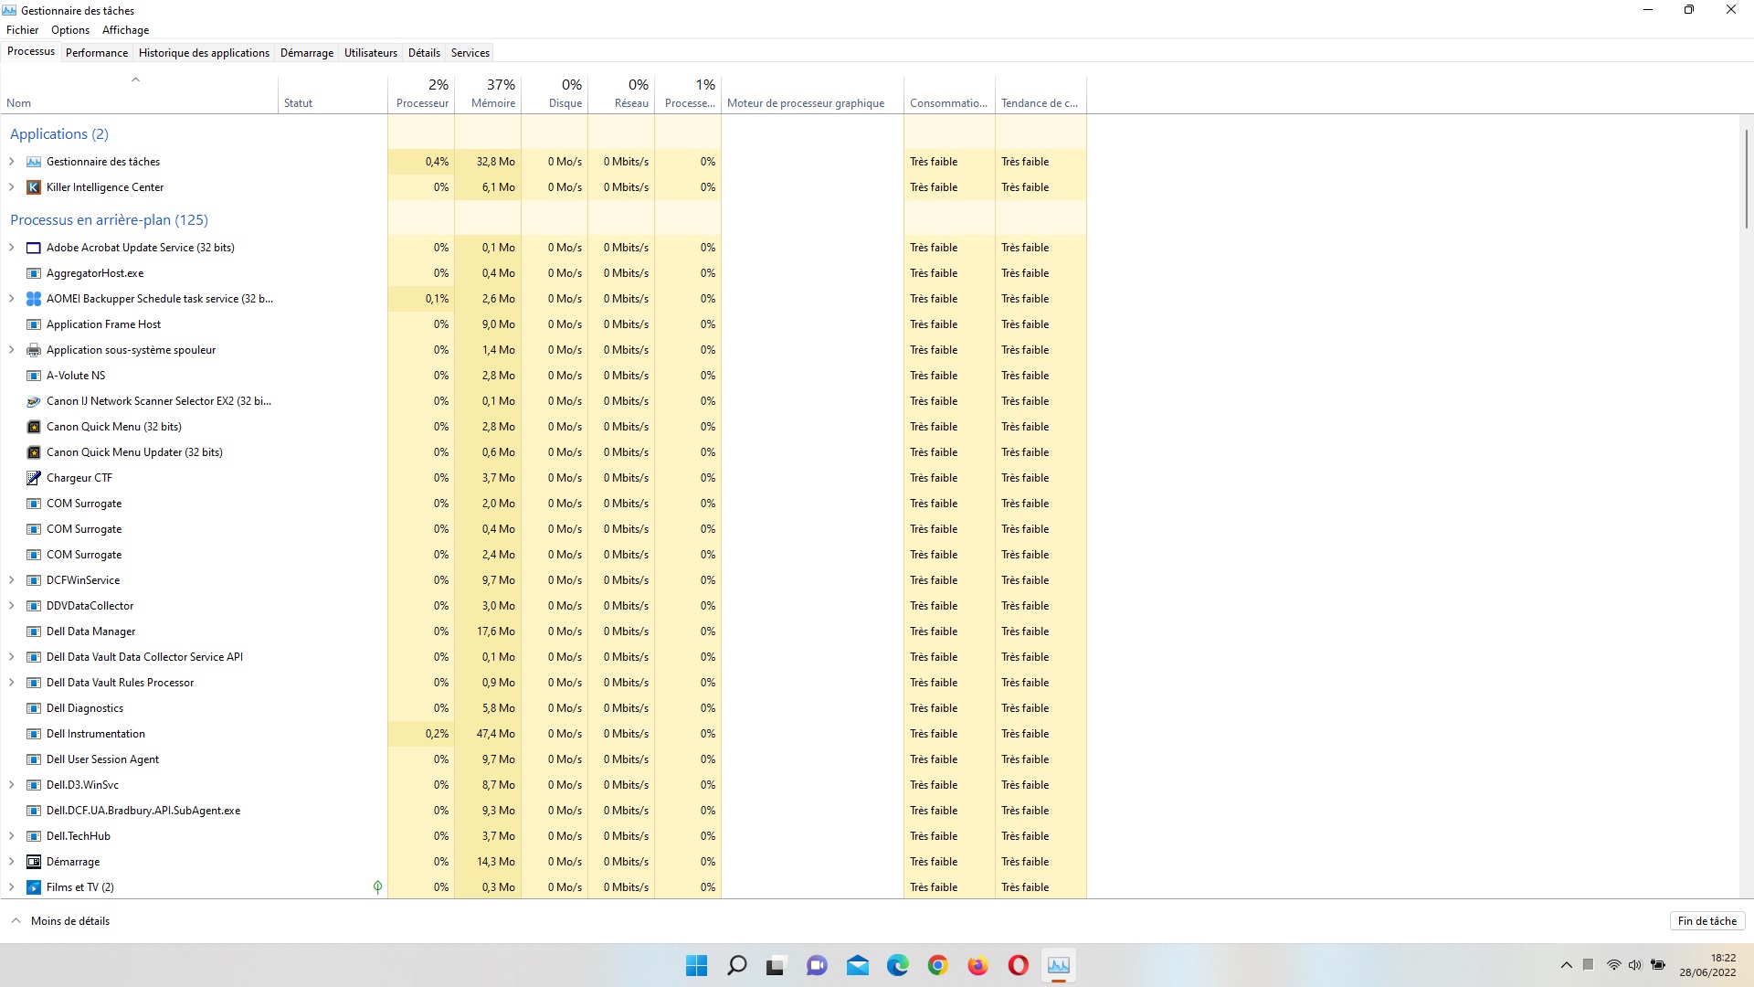Open the Options menu
The height and width of the screenshot is (987, 1754).
point(70,30)
